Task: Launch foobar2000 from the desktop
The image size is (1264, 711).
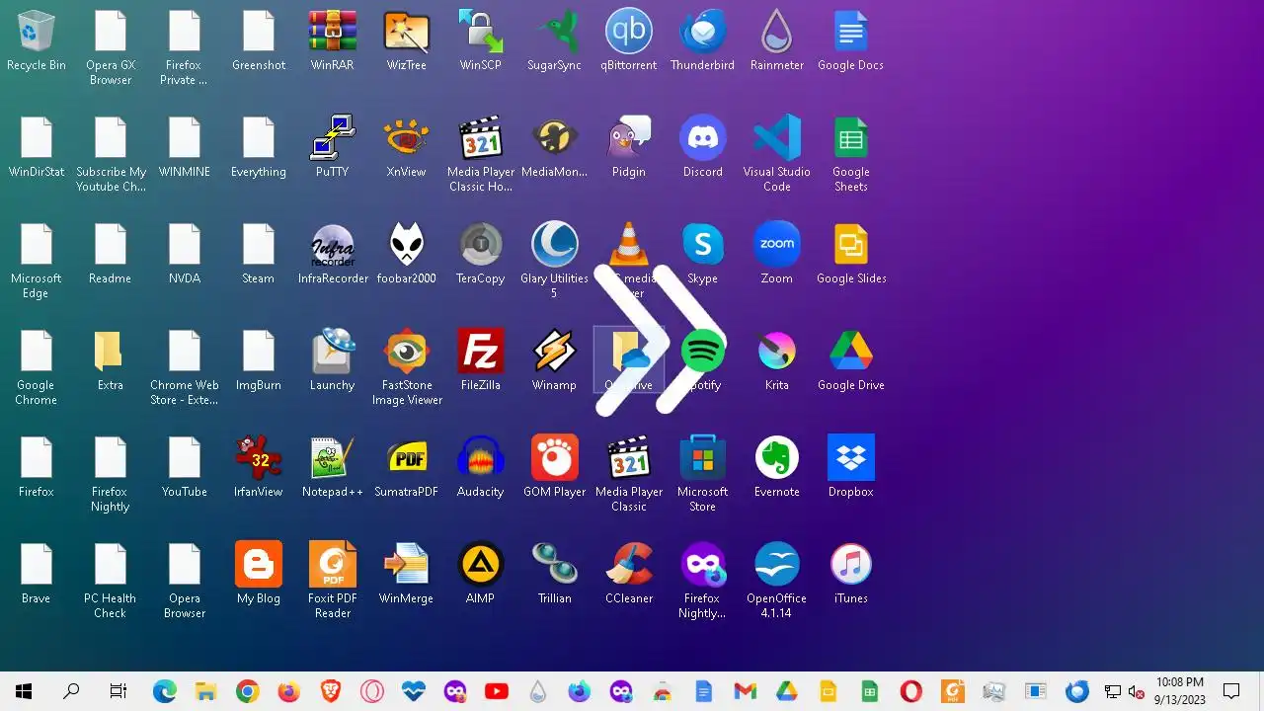Action: (406, 254)
